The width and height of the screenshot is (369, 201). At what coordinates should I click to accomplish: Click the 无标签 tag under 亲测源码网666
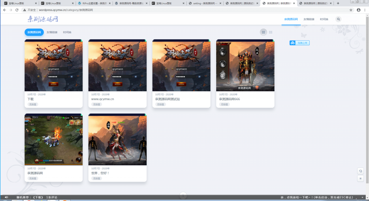pos(224,105)
